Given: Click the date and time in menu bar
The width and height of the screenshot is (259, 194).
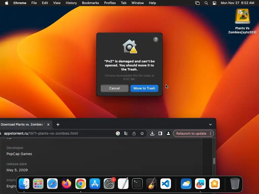Looking at the screenshot, I should pos(237,3).
